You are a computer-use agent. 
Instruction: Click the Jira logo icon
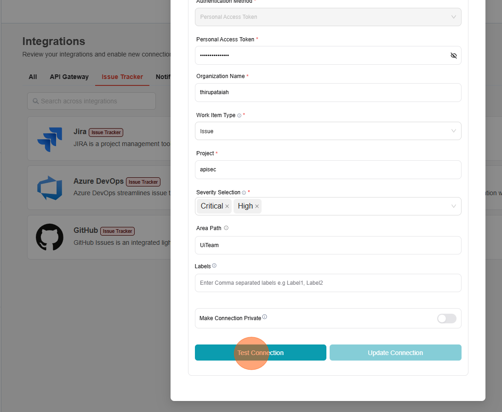pyautogui.click(x=50, y=139)
